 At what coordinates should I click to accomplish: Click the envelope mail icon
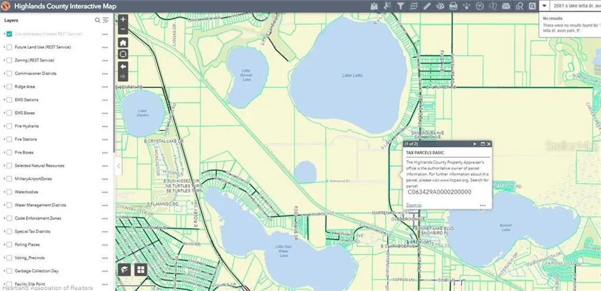click(x=506, y=5)
